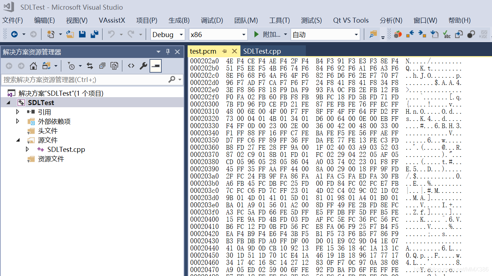Click hex offset 00020440 in the editor

[204, 248]
